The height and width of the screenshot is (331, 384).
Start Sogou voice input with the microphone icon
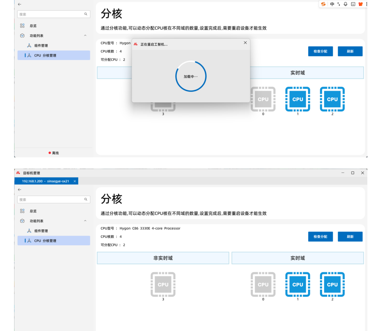tap(345, 4)
